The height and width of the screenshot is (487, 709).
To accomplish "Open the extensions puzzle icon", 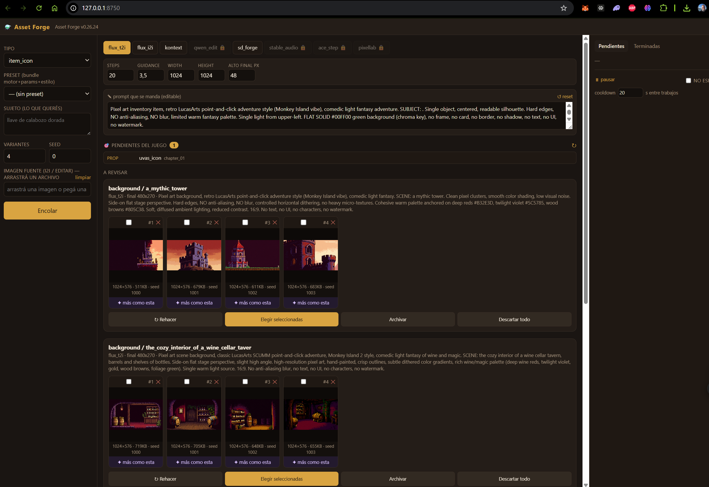I will (x=663, y=8).
